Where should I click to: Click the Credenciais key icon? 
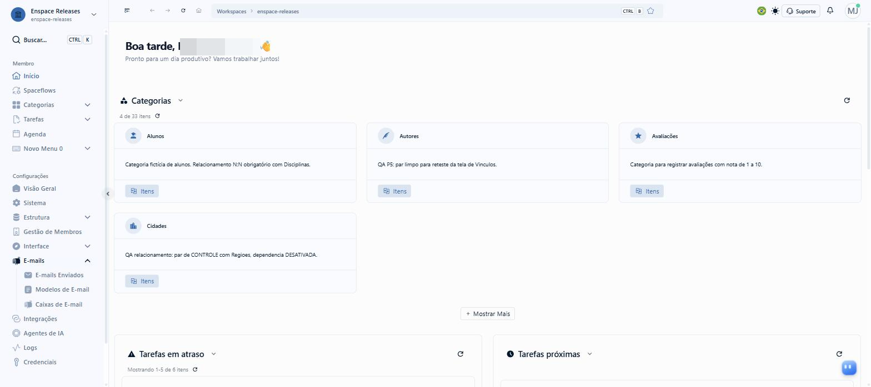(x=17, y=362)
